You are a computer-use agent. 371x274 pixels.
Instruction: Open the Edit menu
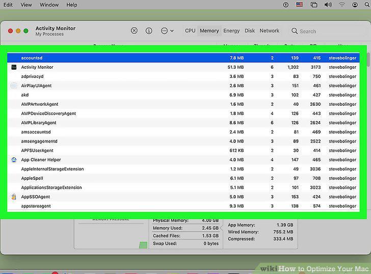pos(8,5)
